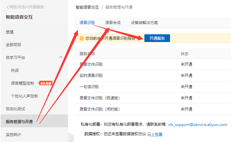Click 未开通 status of 实时语音识别
The image size is (231, 142).
point(186,76)
